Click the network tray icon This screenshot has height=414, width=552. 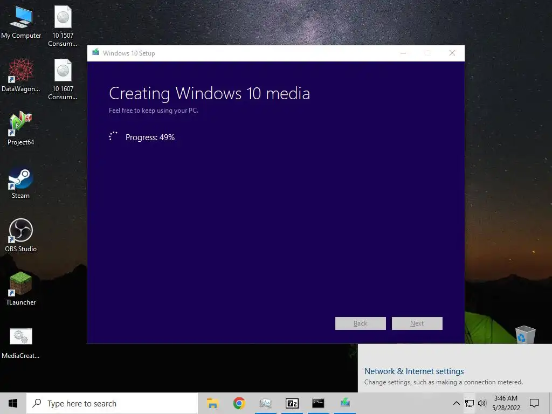pyautogui.click(x=470, y=403)
